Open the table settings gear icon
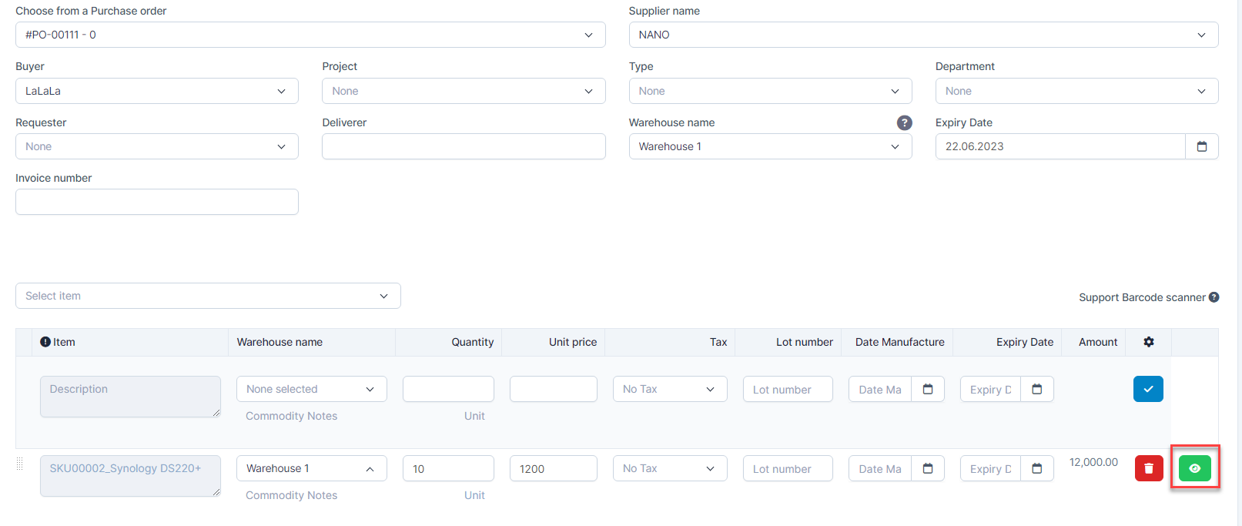The image size is (1242, 526). pyautogui.click(x=1148, y=342)
